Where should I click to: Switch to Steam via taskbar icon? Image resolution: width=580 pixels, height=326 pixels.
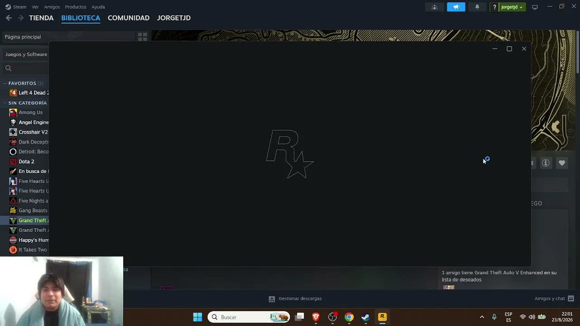point(366,317)
